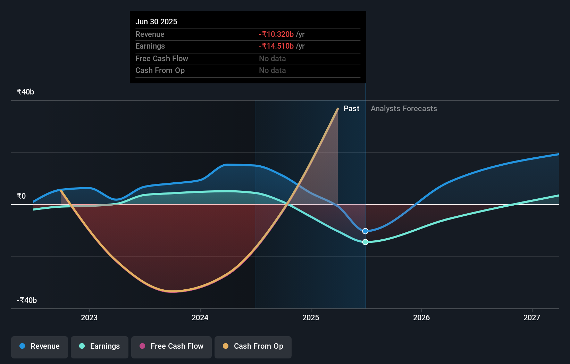Click the Earnings tooltip row label
Image resolution: width=570 pixels, height=364 pixels.
150,46
